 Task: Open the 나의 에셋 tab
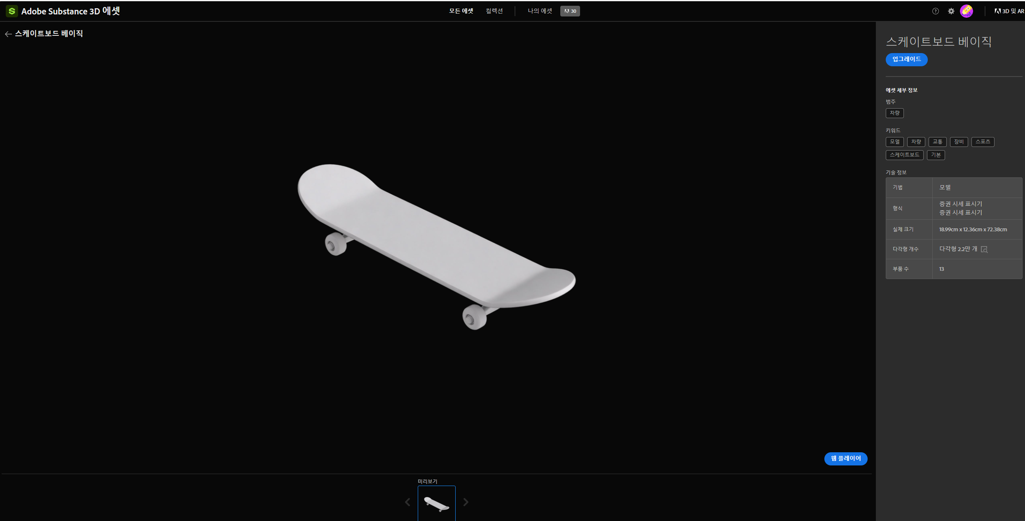pyautogui.click(x=540, y=11)
